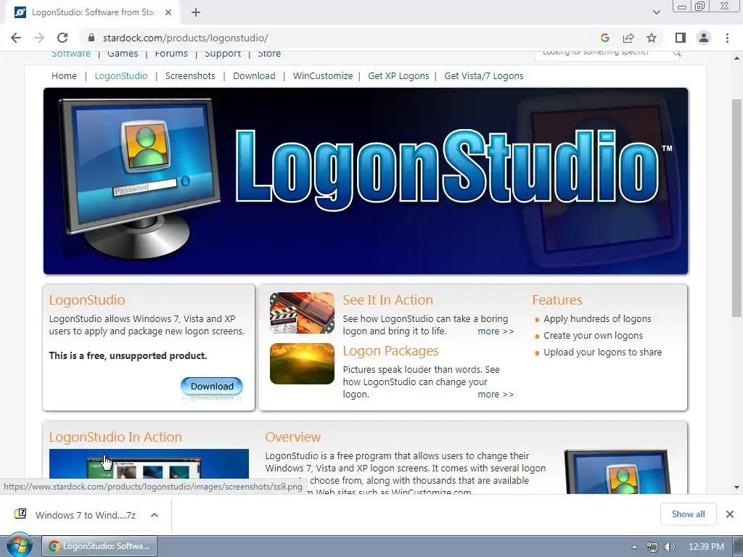
Task: Open Chrome's three-dot menu
Action: pyautogui.click(x=727, y=38)
